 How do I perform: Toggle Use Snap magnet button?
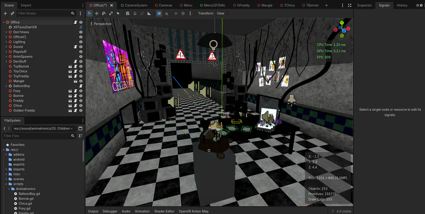pos(166,13)
